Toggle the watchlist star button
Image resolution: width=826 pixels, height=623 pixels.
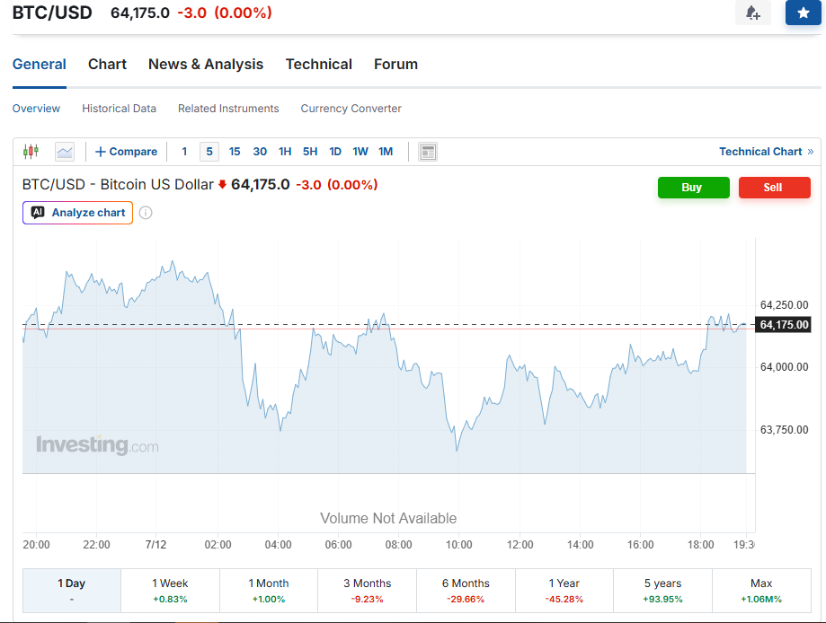[803, 13]
